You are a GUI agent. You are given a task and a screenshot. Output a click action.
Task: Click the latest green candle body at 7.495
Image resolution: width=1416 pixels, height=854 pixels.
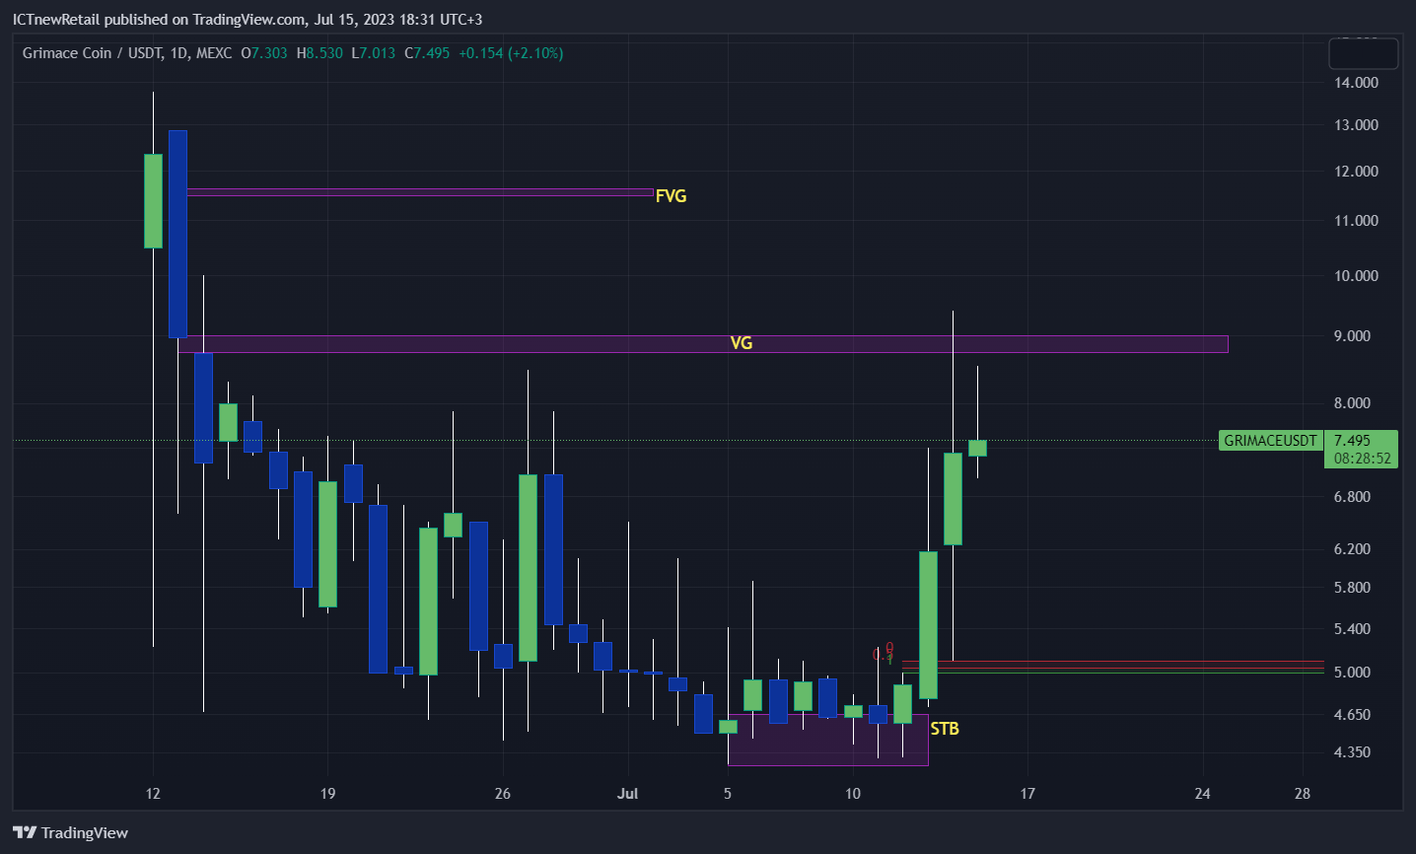pos(977,449)
